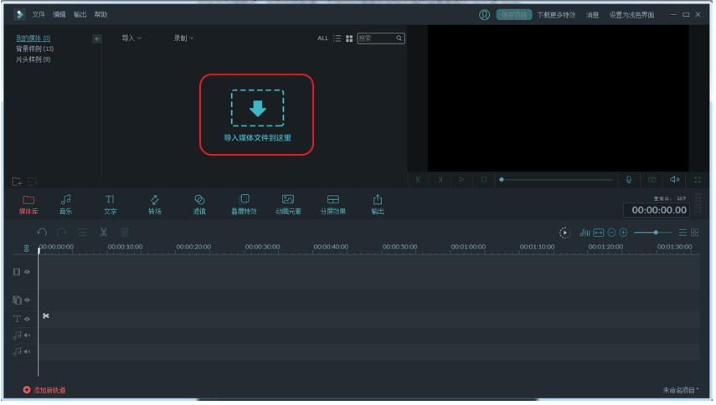716x405 pixels.
Task: Zoom out timeline with minus icon
Action: pos(611,233)
